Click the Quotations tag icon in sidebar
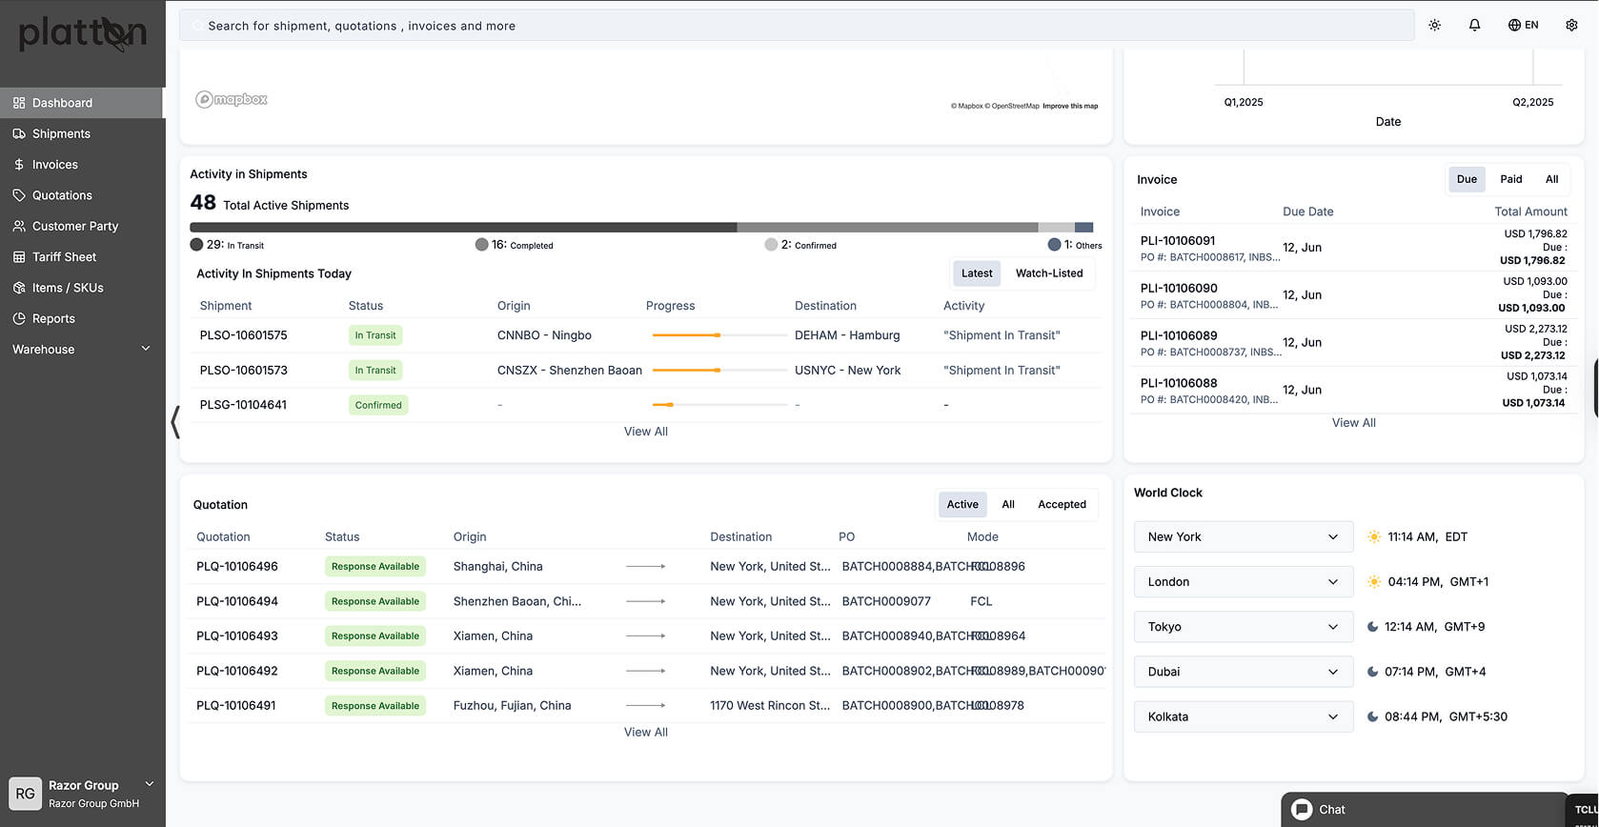This screenshot has width=1599, height=827. pyautogui.click(x=19, y=195)
